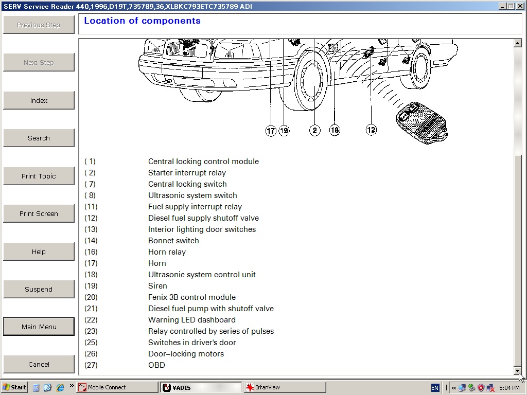Click callout number 2 in the diagram
The image size is (527, 395).
[314, 130]
